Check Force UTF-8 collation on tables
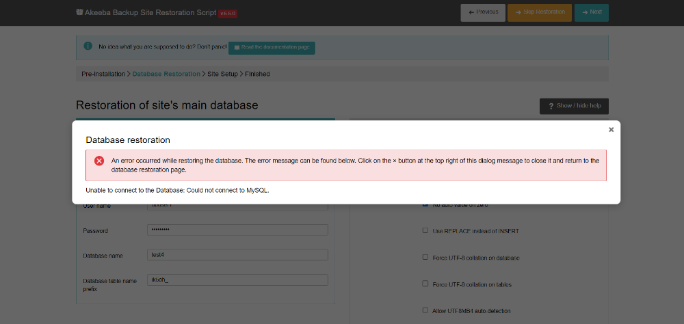 click(425, 284)
